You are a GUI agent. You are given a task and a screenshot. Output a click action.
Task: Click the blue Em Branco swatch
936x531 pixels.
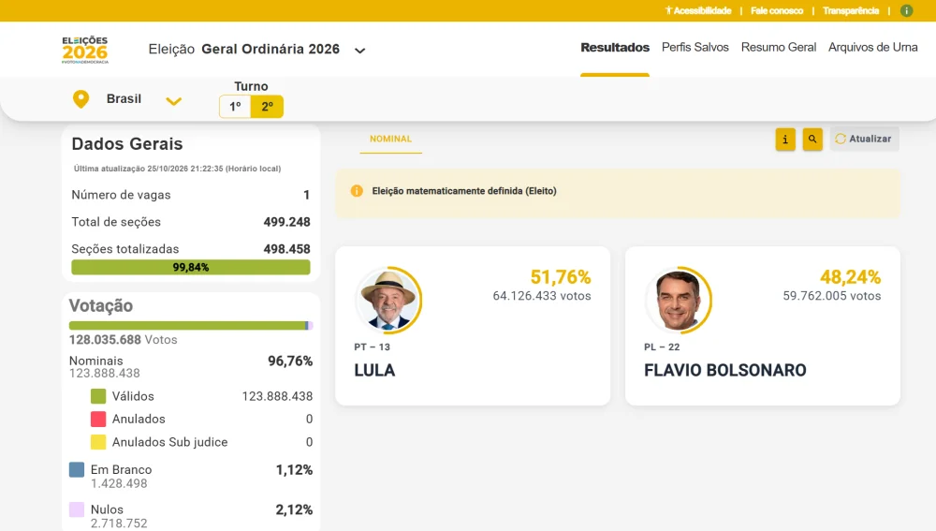pyautogui.click(x=77, y=469)
